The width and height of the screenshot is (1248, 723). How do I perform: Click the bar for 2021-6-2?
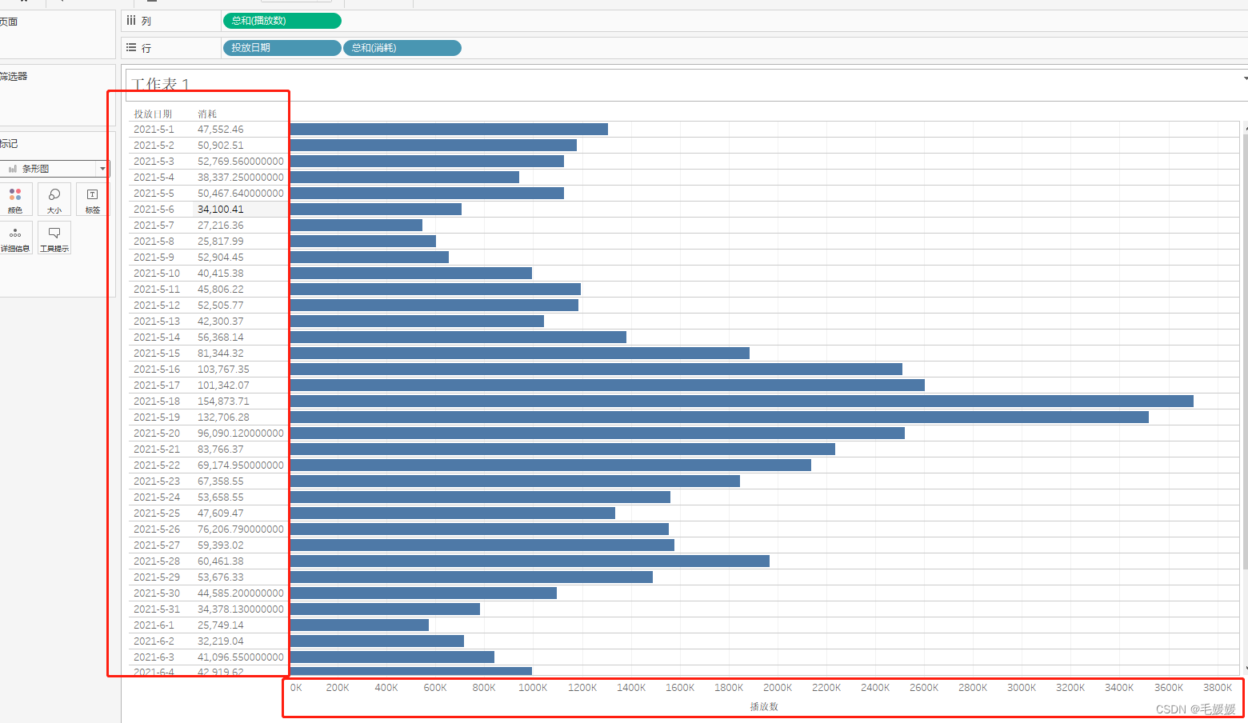pos(377,641)
